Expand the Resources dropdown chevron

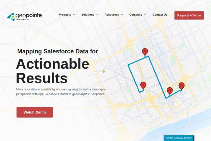click(122, 15)
